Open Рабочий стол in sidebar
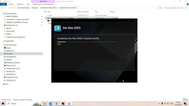189x106 pixels. coord(11,65)
